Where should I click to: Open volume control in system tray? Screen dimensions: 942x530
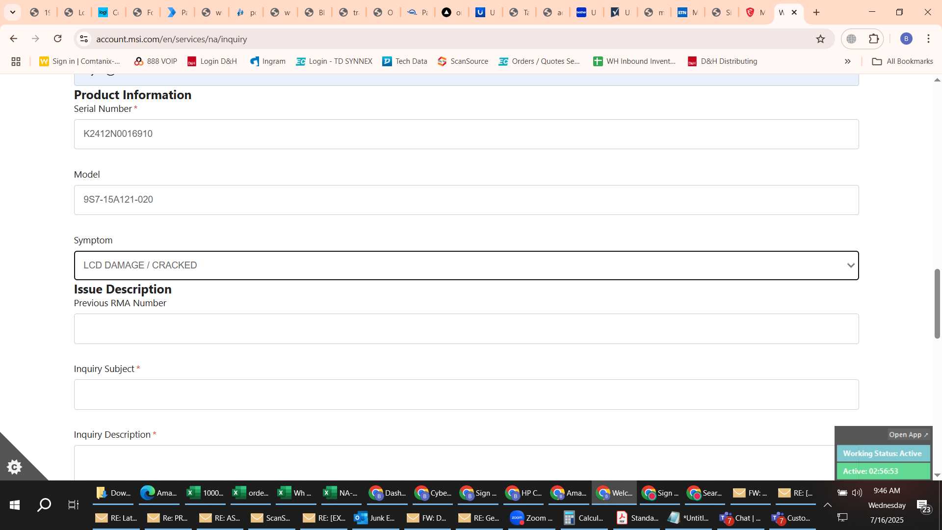point(857,493)
